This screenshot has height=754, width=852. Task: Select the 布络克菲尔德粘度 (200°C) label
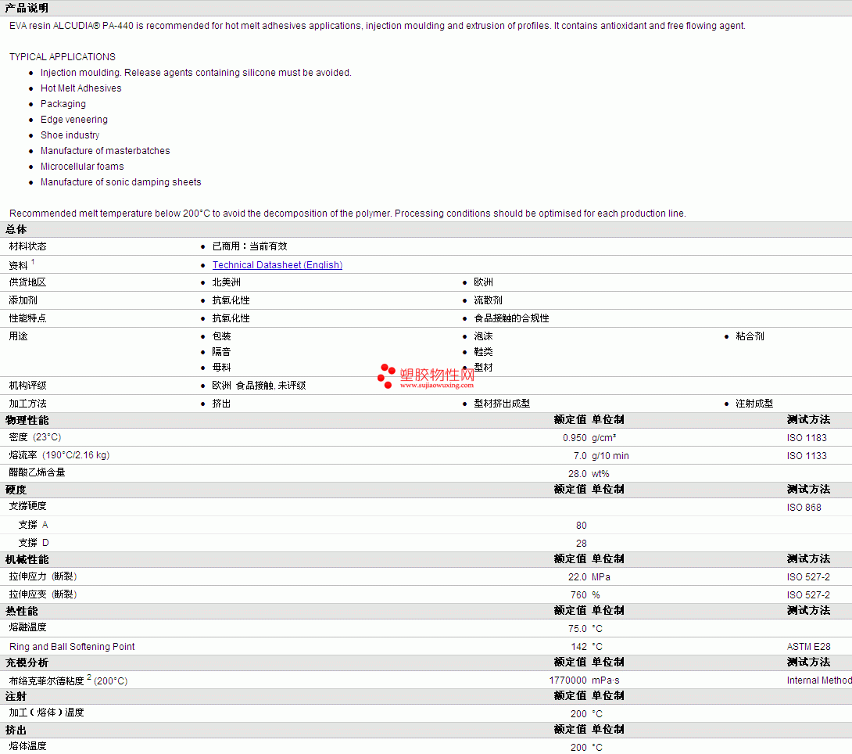tap(69, 680)
